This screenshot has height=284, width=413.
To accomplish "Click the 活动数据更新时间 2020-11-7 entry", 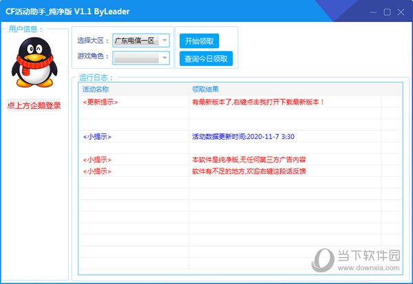I will [x=243, y=137].
